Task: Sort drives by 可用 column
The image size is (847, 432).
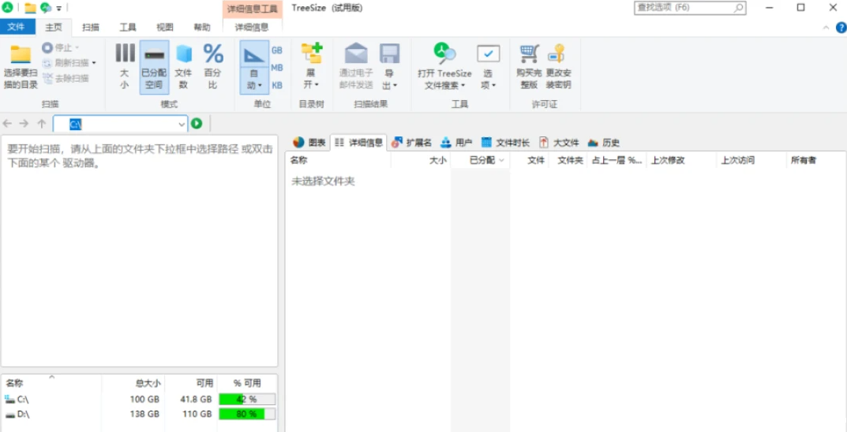Action: pyautogui.click(x=191, y=383)
